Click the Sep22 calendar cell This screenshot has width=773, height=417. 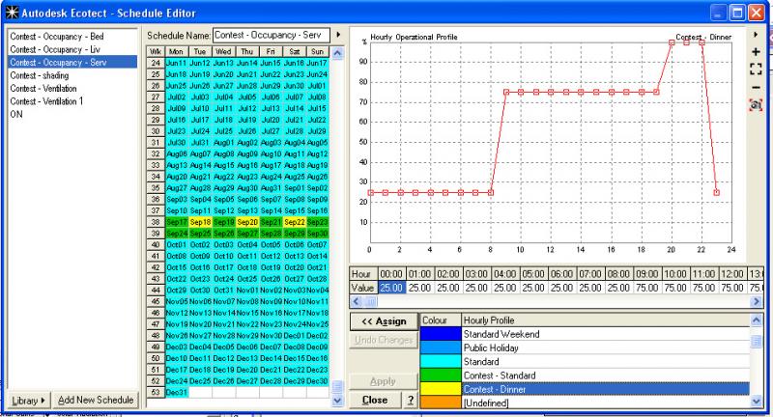(295, 222)
